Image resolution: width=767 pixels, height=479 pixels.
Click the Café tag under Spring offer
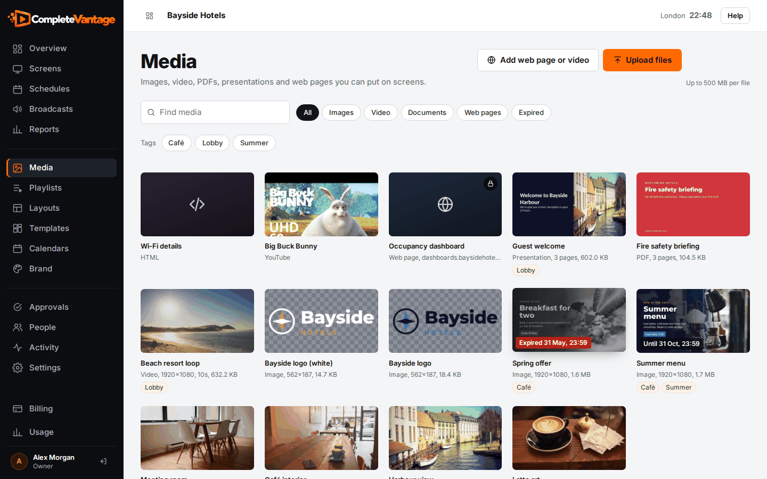pyautogui.click(x=524, y=387)
